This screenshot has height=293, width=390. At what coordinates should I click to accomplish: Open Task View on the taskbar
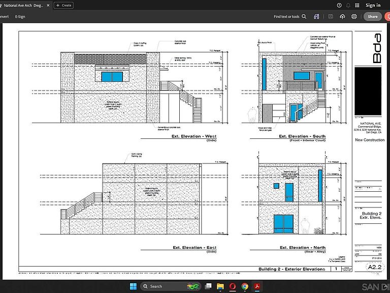click(208, 286)
